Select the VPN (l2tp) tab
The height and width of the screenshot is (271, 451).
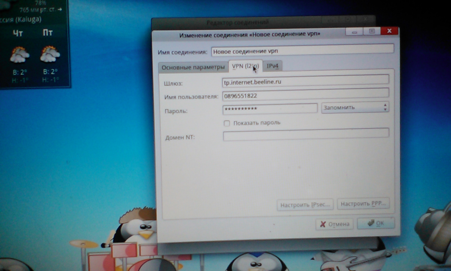pyautogui.click(x=246, y=66)
